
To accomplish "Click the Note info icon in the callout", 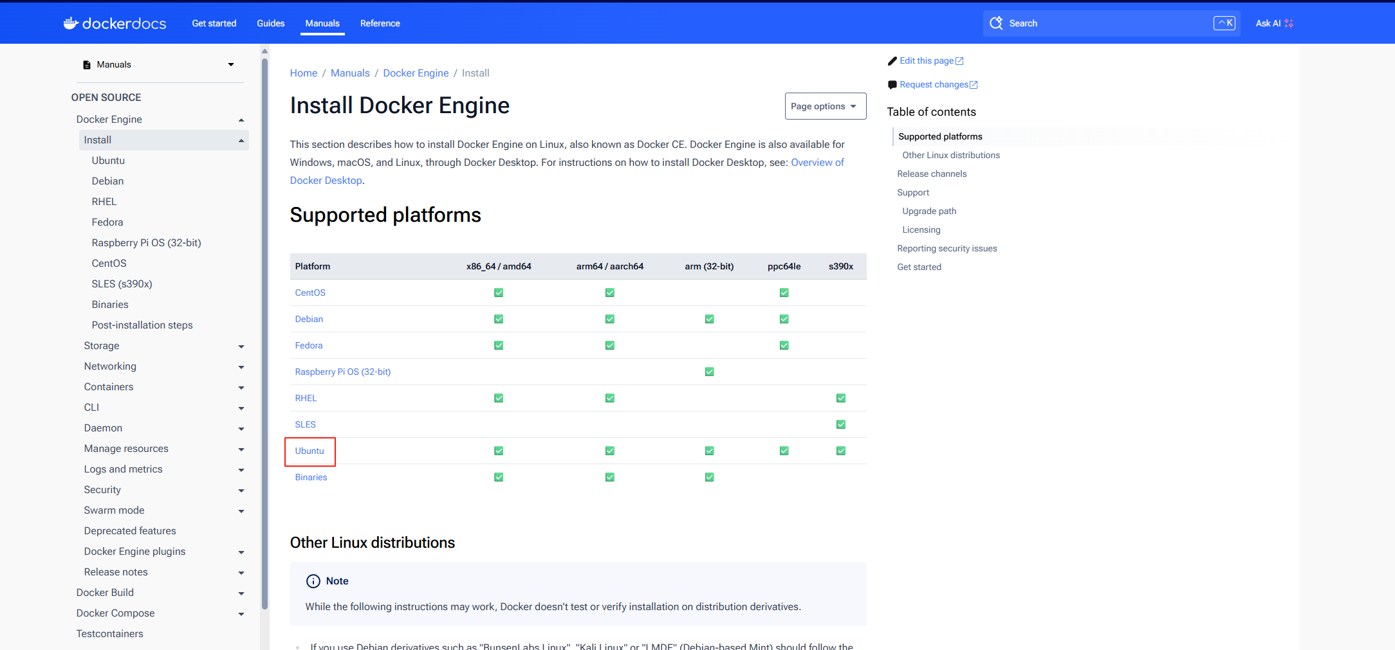I will 313,581.
